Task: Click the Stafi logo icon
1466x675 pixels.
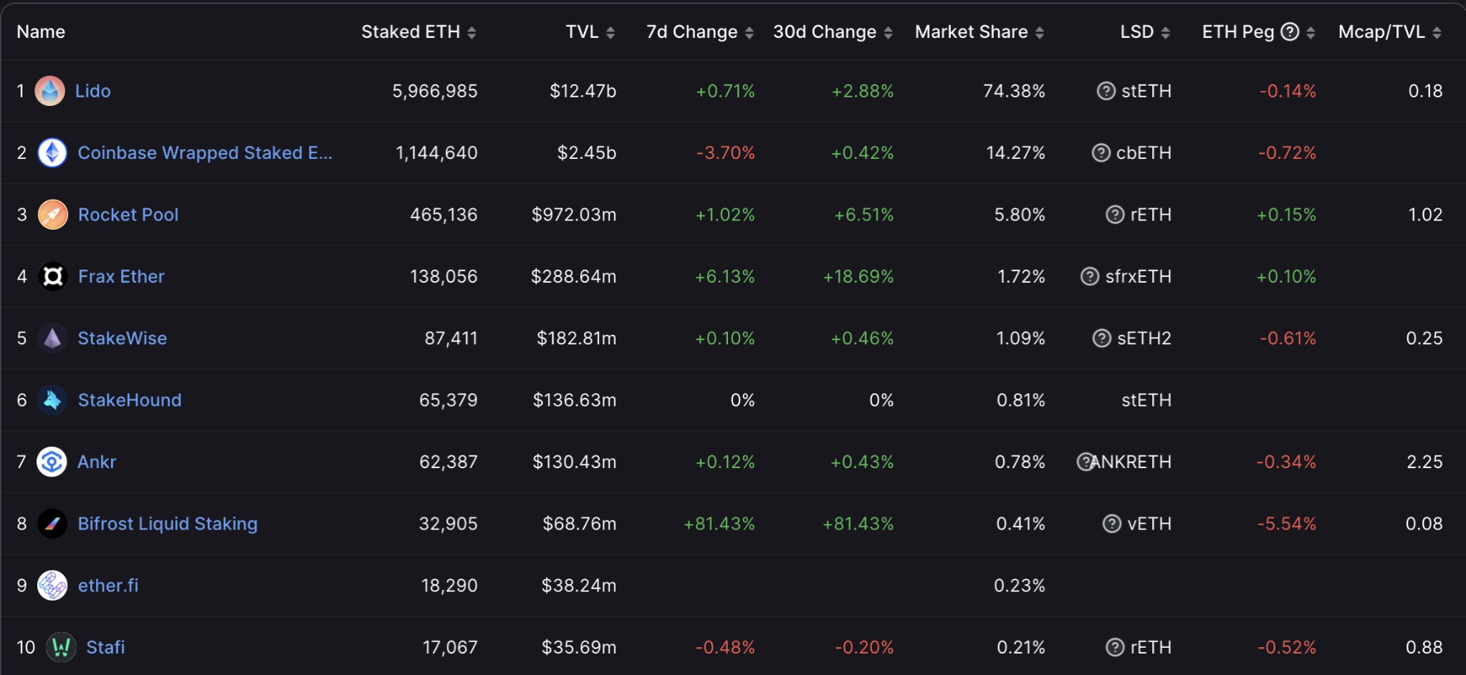Action: 62,647
